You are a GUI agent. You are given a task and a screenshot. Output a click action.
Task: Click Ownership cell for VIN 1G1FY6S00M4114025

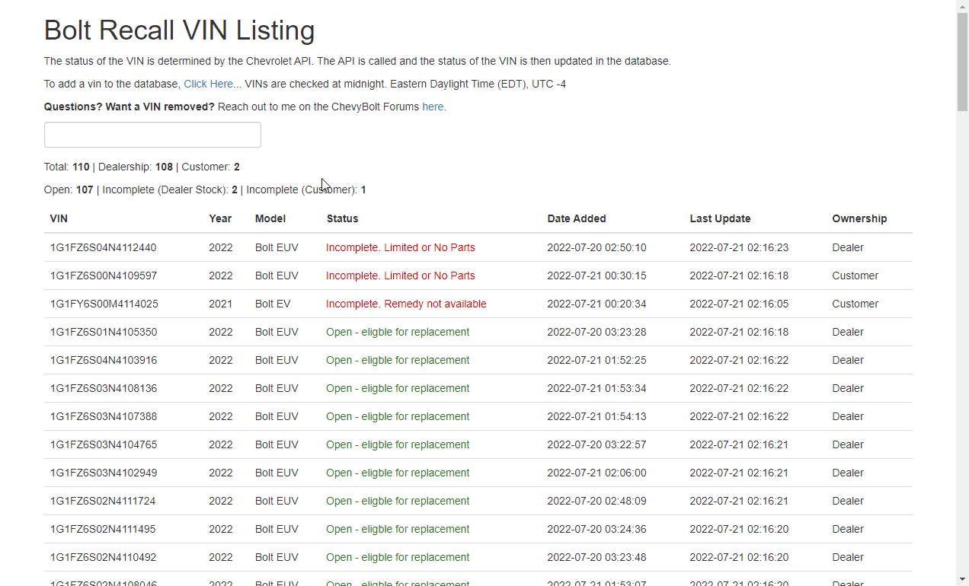point(855,304)
